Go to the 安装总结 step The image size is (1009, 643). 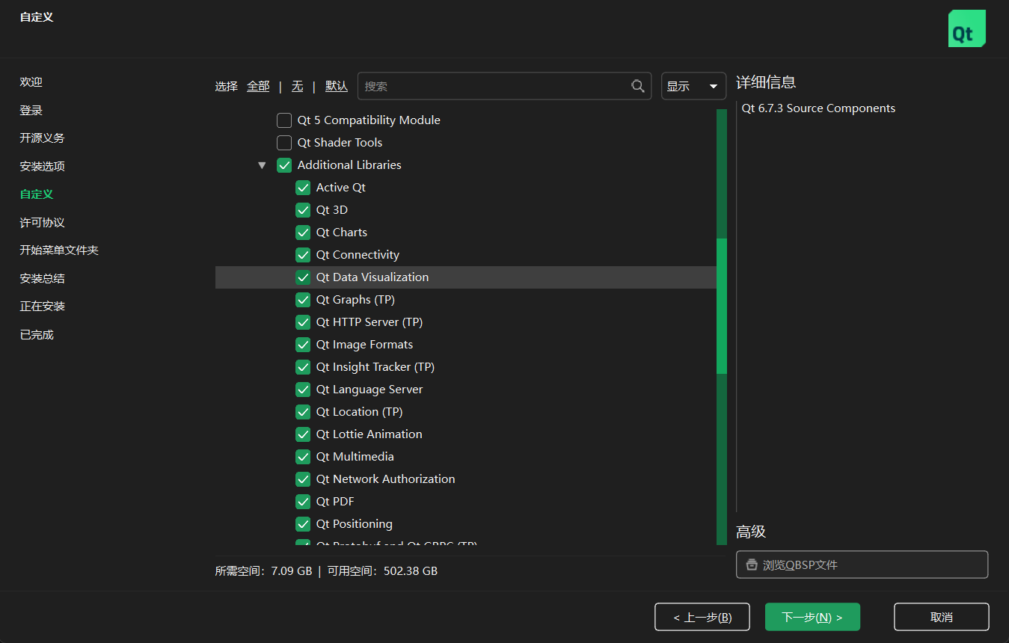[43, 279]
